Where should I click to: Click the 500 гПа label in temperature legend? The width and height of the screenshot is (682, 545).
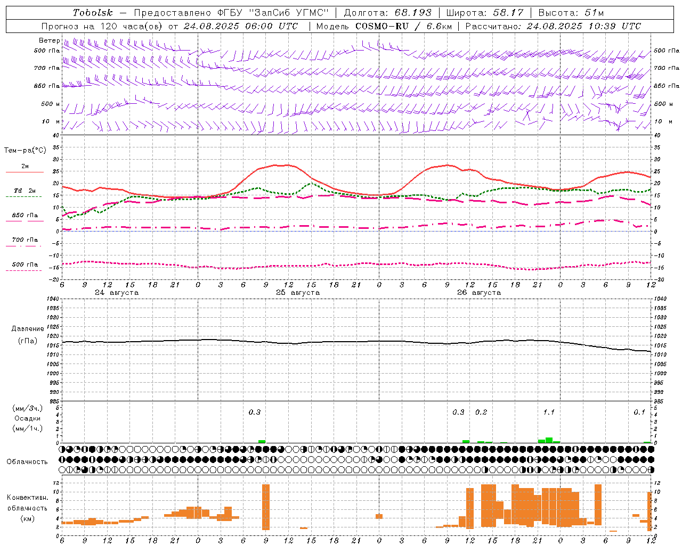[25, 265]
